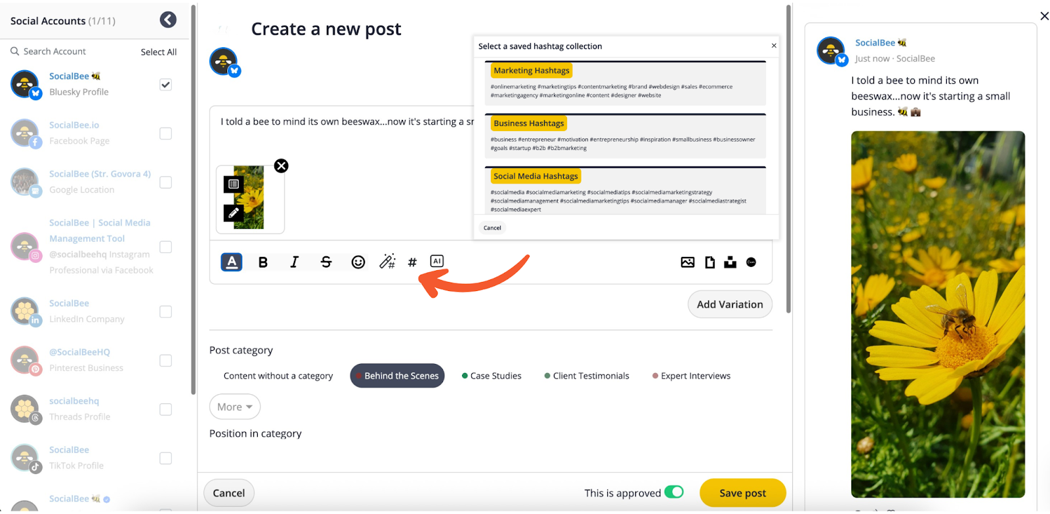Uncheck the SocialBee Bluesky profile
The height and width of the screenshot is (514, 1050).
(165, 85)
